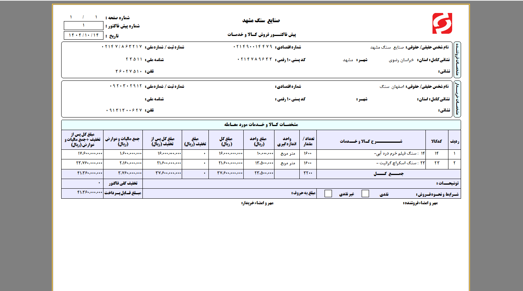Click unit price ۱۳,۵۰۰,۰۰۰ in row two
The width and height of the screenshot is (523, 291).
[x=264, y=163]
